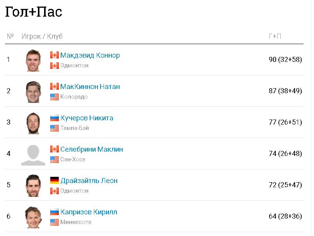This screenshot has height=236, width=314.
Task: Click the Г+П column header
Action: pos(275,36)
